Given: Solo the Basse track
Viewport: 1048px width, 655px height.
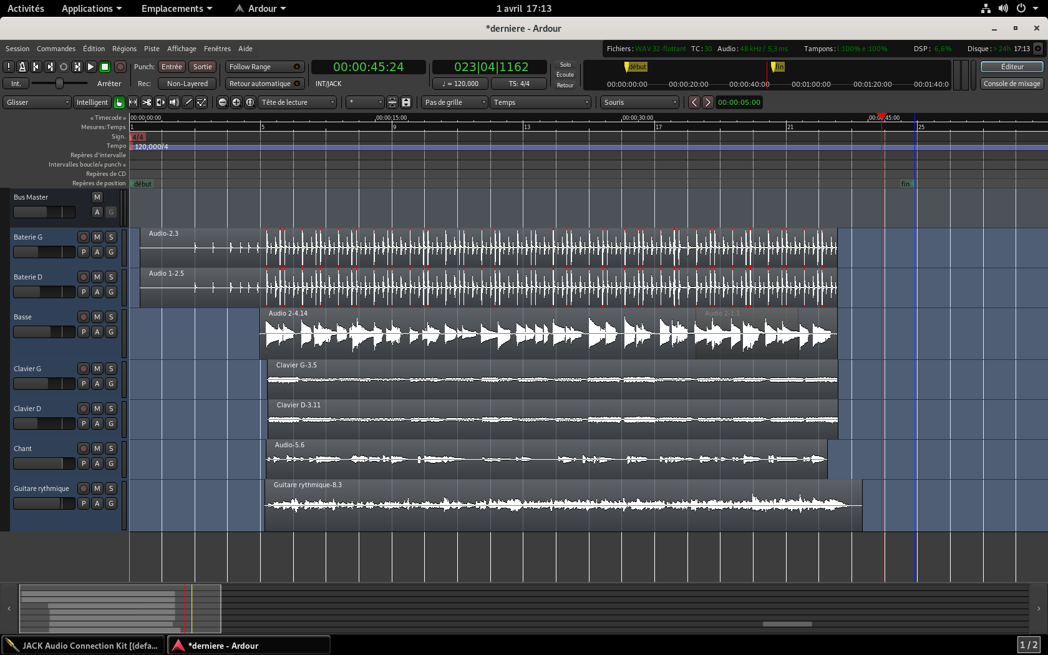Looking at the screenshot, I should tap(111, 317).
